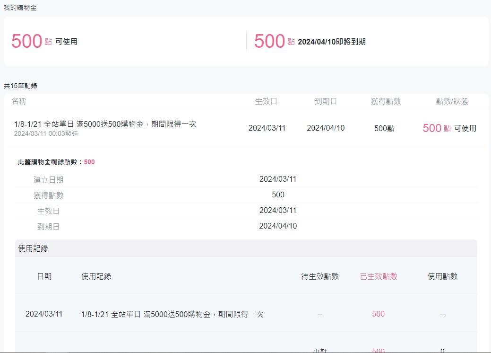Viewport: 491px width, 353px height.
Task: Select the 點數/狀態 column header
Action: (452, 101)
